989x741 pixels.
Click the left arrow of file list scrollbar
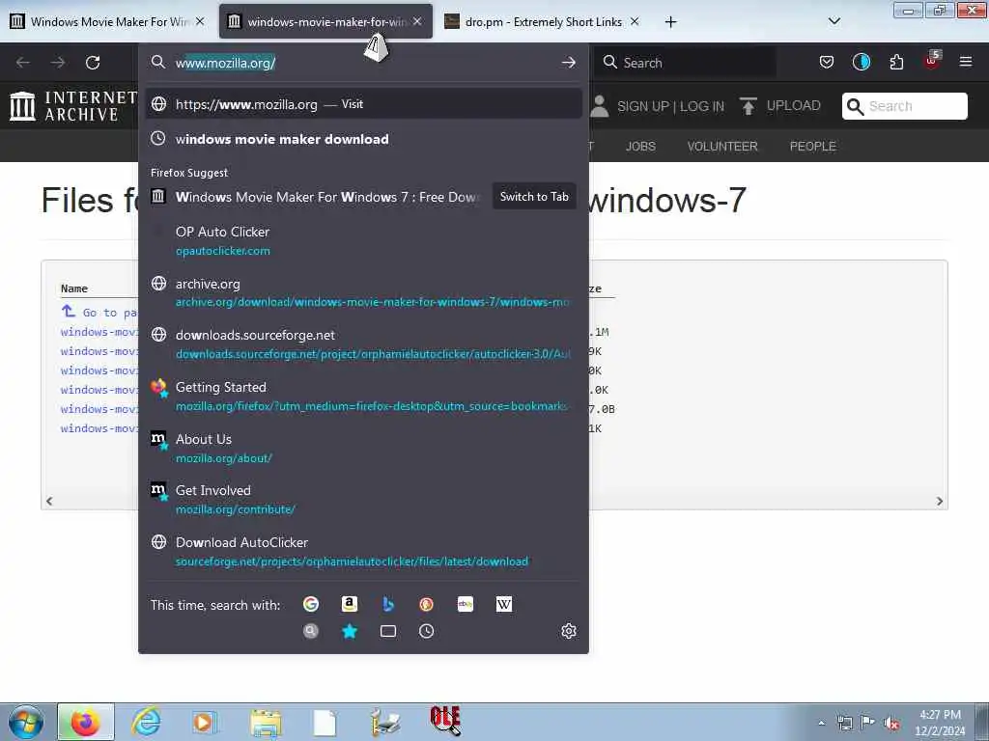click(x=49, y=501)
